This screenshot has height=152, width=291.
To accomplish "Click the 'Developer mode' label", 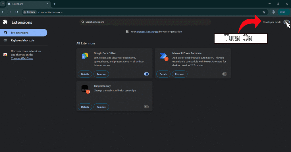I will pos(272,22).
